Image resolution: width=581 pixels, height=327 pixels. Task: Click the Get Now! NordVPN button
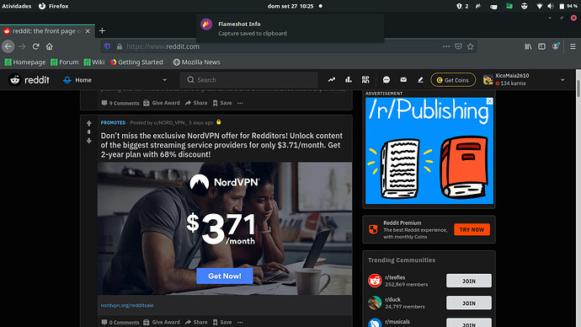[225, 276]
